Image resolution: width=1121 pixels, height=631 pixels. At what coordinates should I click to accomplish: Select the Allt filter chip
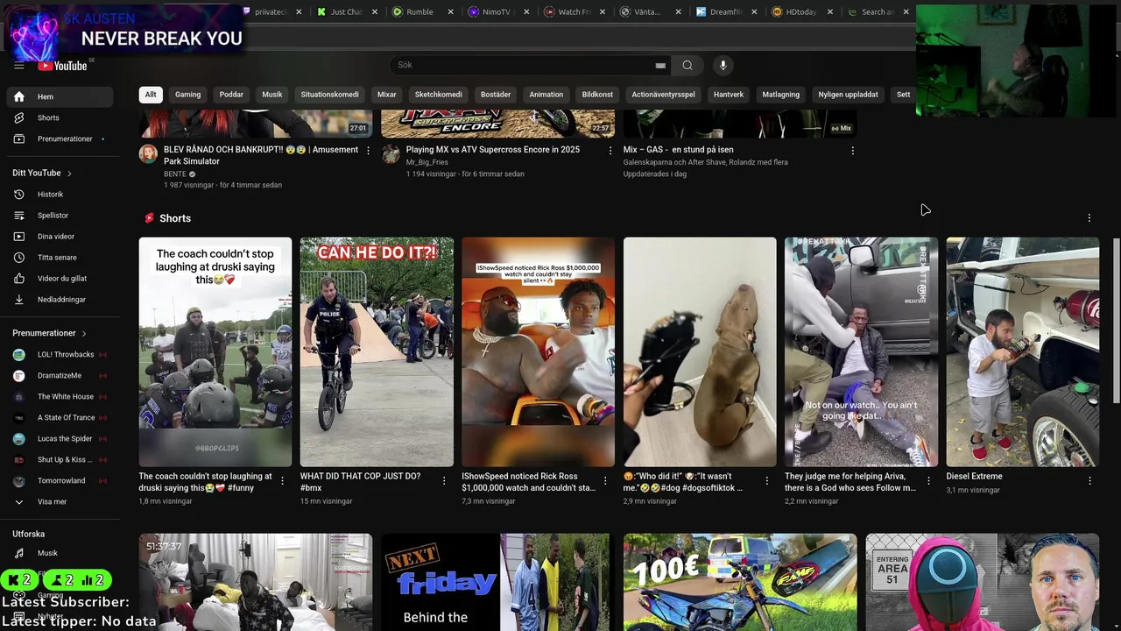coord(151,95)
